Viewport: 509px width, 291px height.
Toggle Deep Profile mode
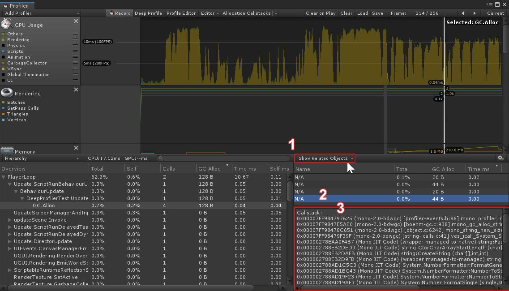pos(148,13)
